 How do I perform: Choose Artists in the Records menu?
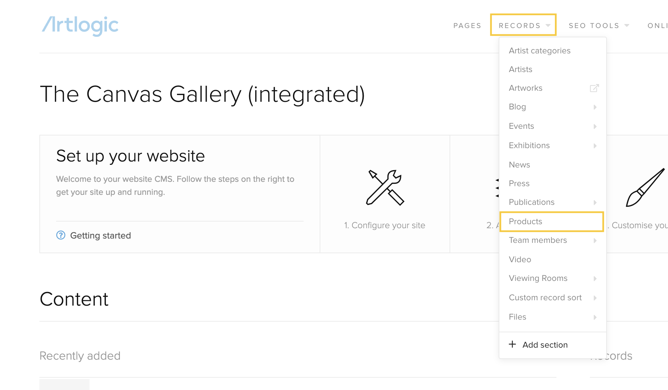(x=553, y=69)
